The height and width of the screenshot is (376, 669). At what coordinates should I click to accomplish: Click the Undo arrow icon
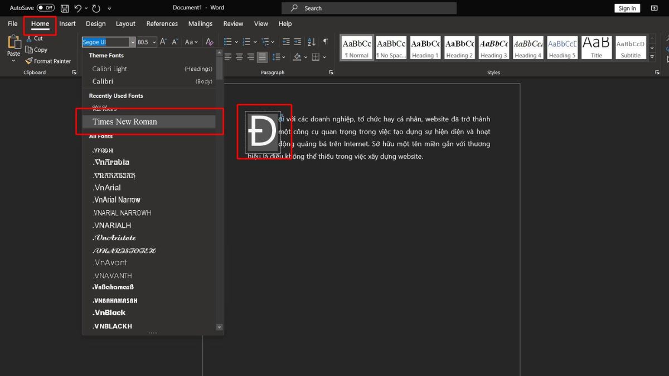click(x=77, y=8)
